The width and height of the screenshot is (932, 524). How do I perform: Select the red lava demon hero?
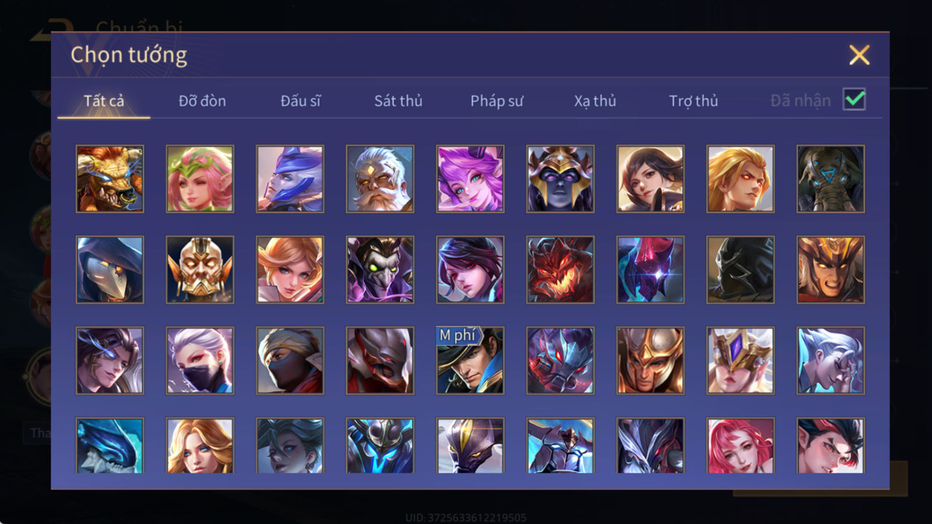[x=560, y=270]
